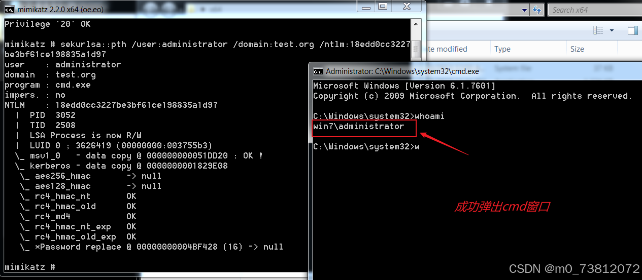This screenshot has height=280, width=642.
Task: Click the aes256_hmac null line
Action: pyautogui.click(x=91, y=176)
